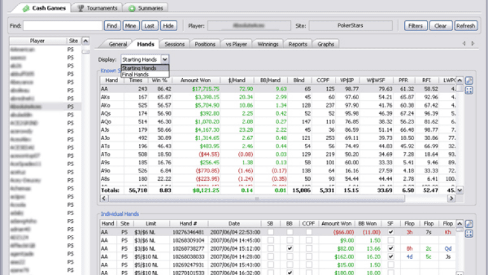Open the Graphs tab
Viewport: 488px width, 275px height.
point(325,44)
